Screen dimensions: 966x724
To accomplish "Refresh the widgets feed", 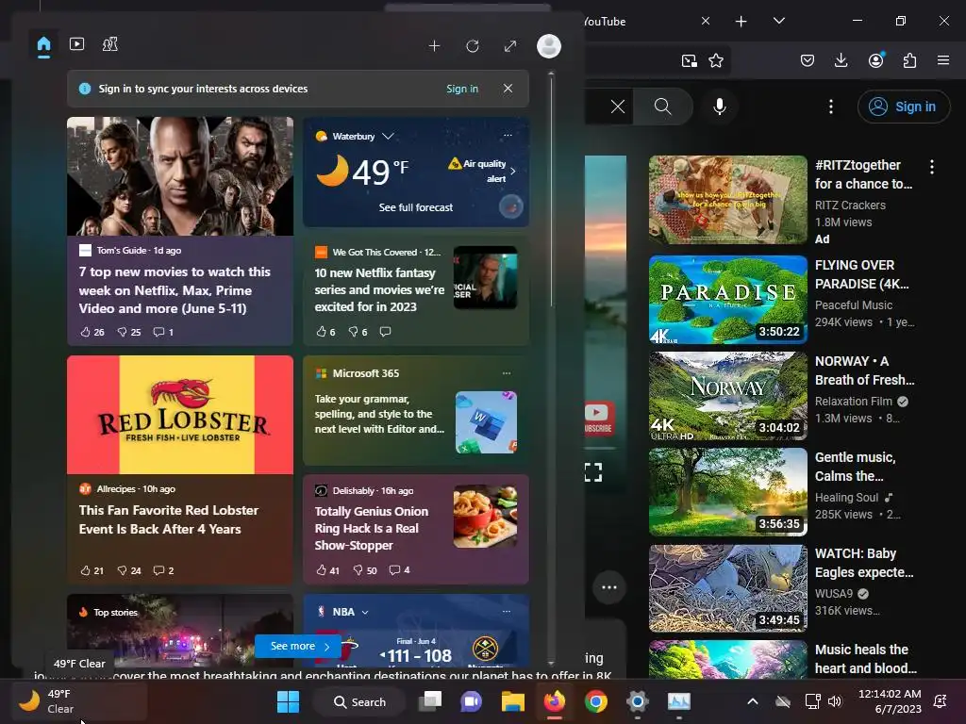I will pyautogui.click(x=473, y=46).
